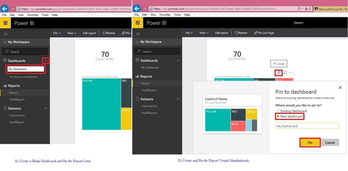Select the Existing dashboard radio button

tap(278, 111)
